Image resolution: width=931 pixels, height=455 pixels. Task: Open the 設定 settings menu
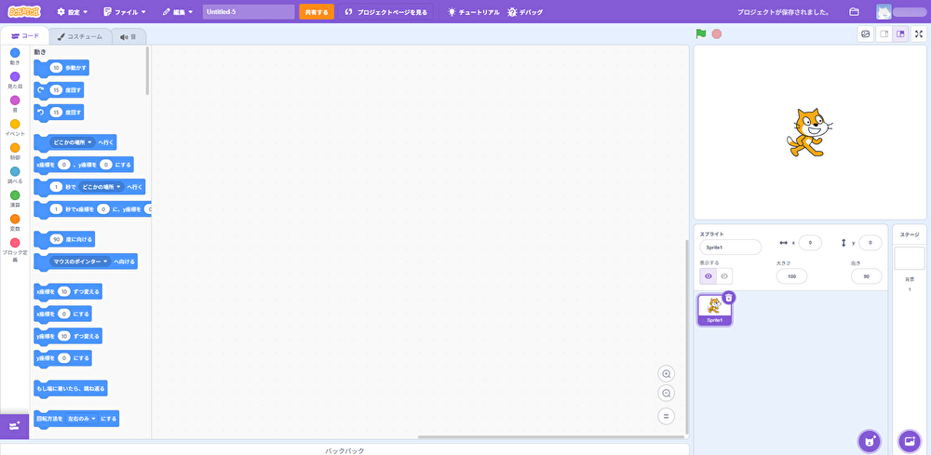[73, 12]
